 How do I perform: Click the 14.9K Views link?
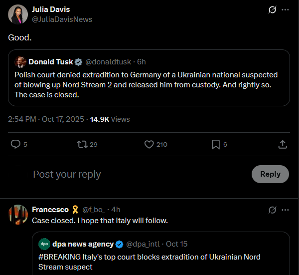110,119
